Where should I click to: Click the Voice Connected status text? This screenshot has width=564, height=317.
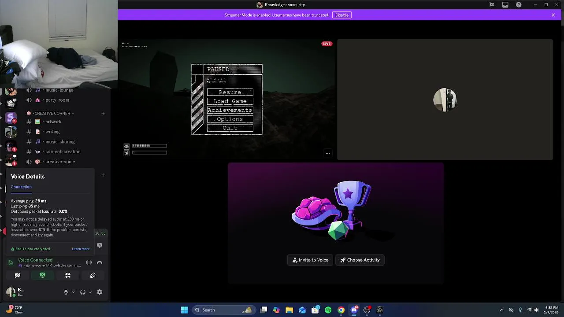tap(35, 260)
